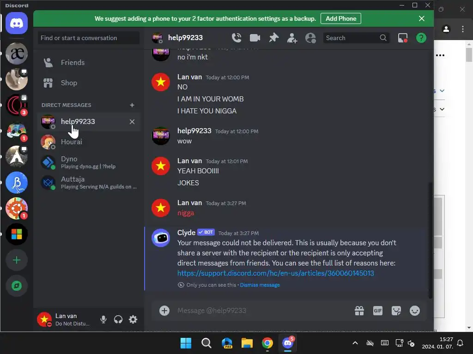Select Hourai direct message
The width and height of the screenshot is (473, 354).
tap(89, 142)
